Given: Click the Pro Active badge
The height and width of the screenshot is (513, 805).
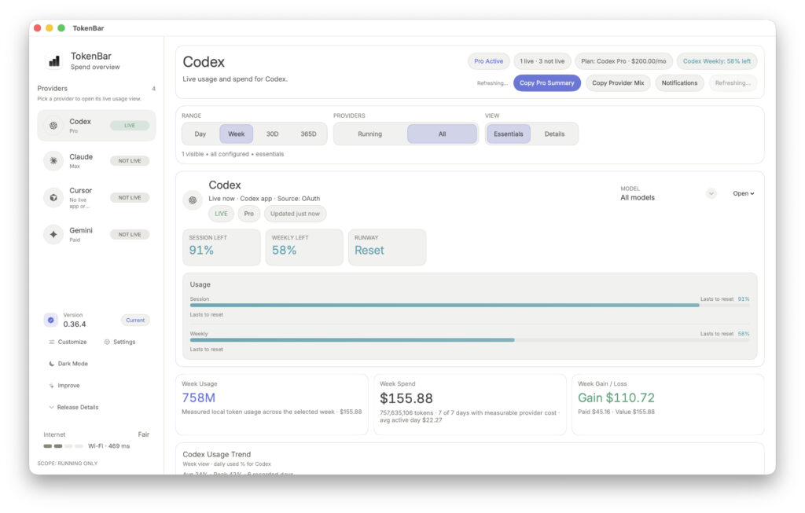Looking at the screenshot, I should pyautogui.click(x=488, y=61).
